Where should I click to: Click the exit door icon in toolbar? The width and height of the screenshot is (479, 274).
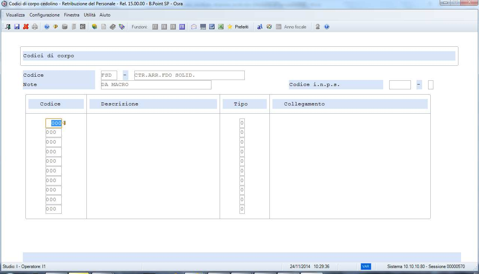click(8, 27)
